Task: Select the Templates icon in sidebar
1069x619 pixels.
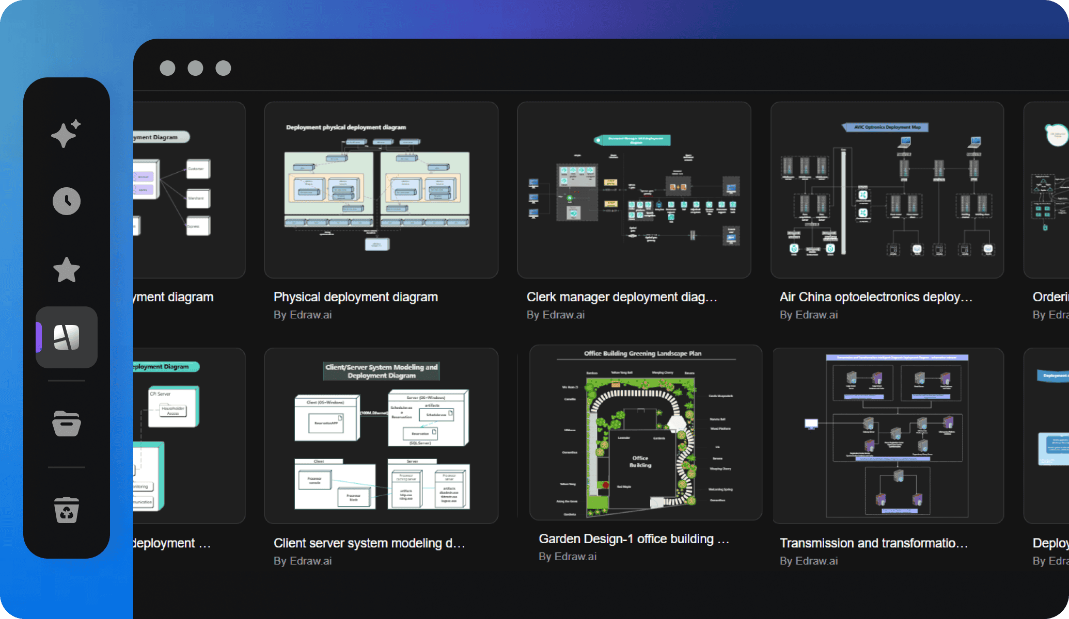Action: 67,337
